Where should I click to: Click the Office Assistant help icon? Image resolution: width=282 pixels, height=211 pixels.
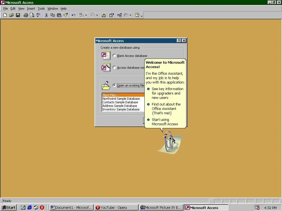coord(137,15)
